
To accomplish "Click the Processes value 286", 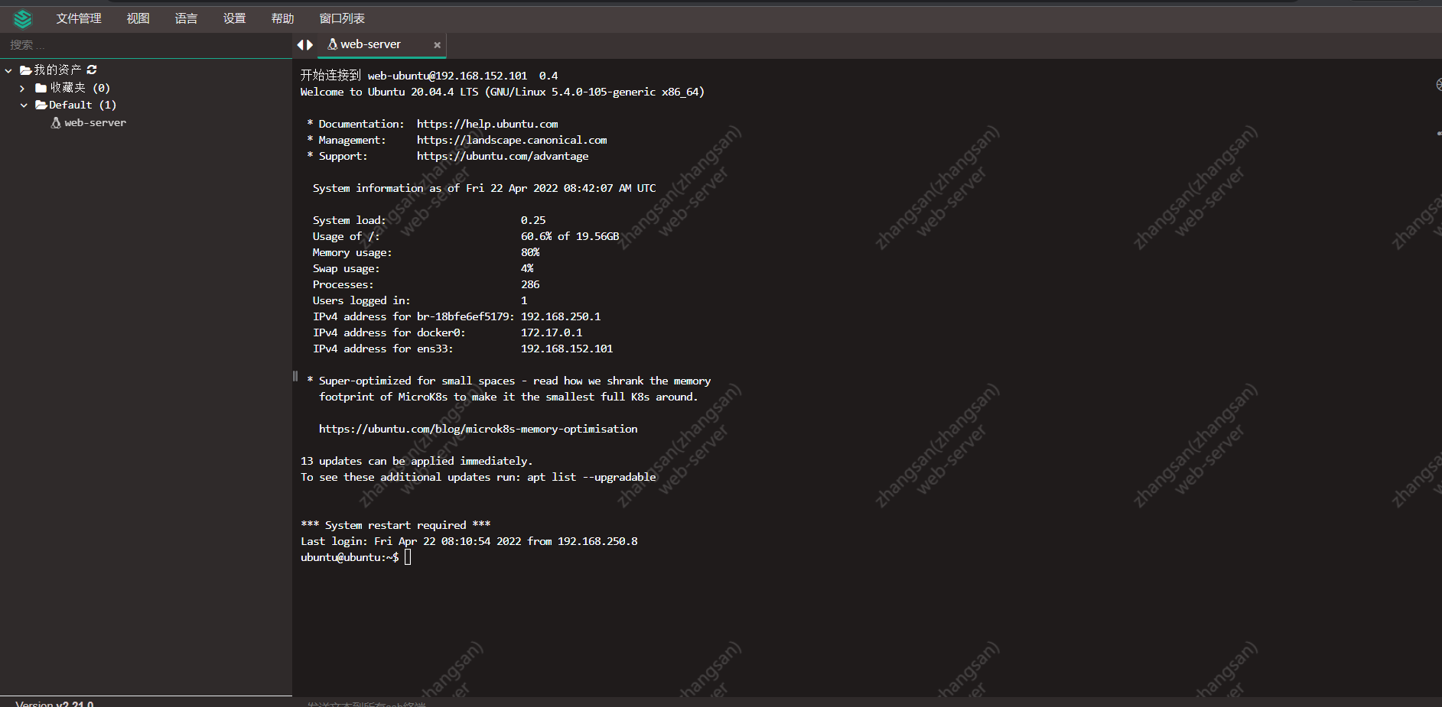I will tap(530, 284).
